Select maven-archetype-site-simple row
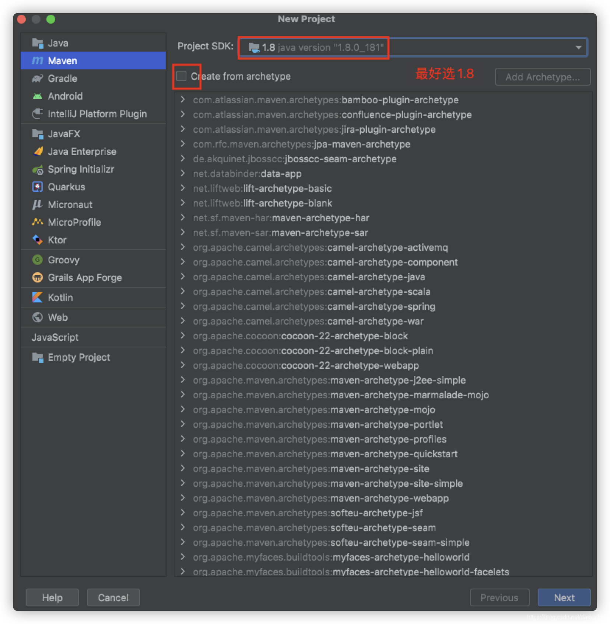This screenshot has height=624, width=610. coord(383,483)
